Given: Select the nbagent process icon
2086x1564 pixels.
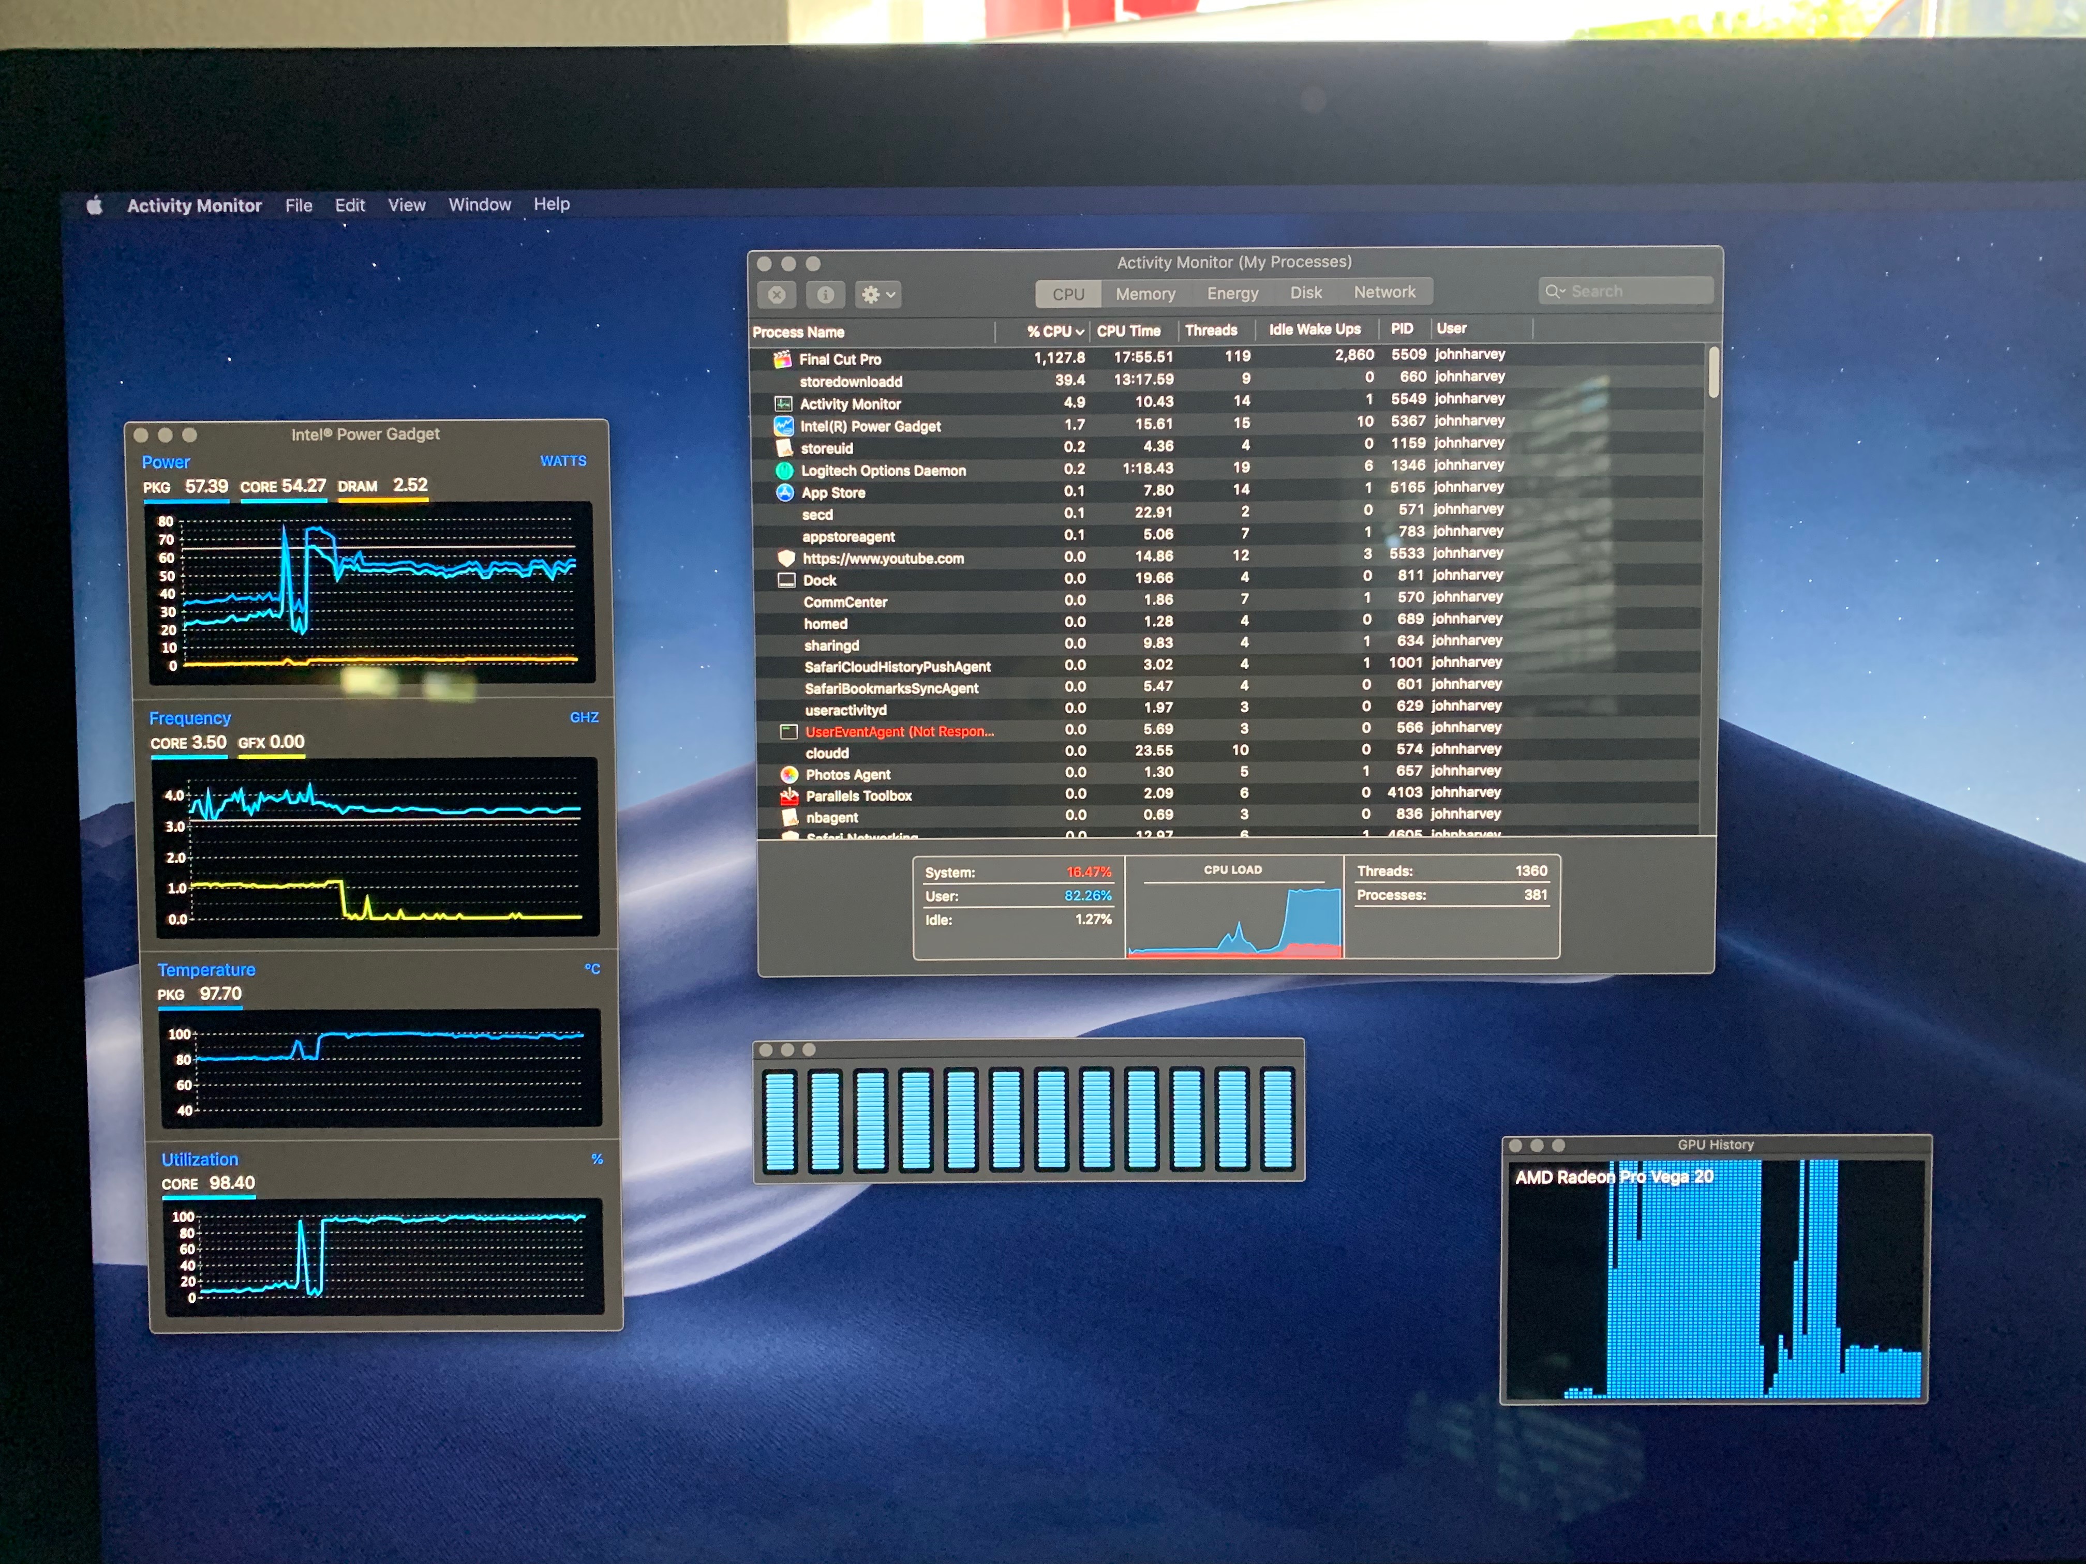Looking at the screenshot, I should 790,817.
